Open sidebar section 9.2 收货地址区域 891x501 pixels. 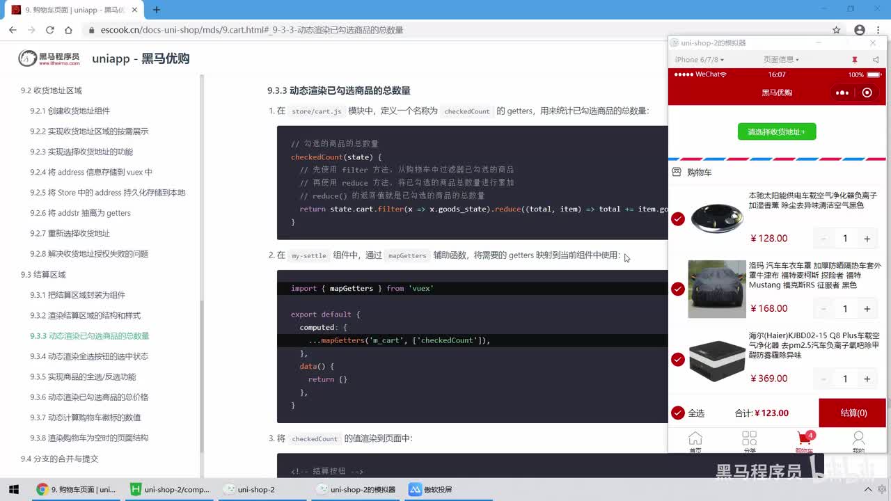pyautogui.click(x=52, y=90)
